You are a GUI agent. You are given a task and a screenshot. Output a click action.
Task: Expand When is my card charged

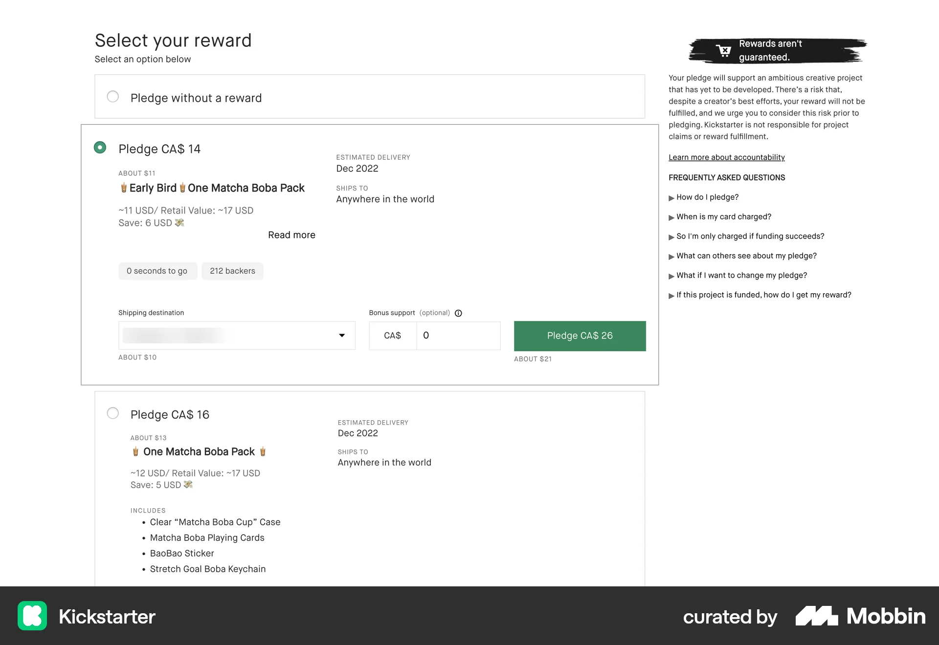724,216
